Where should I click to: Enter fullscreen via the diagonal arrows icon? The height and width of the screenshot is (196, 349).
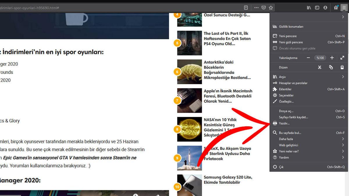click(342, 58)
